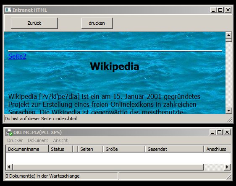Viewport: 236px width, 186px height.
Task: Close the OKI MC342 printer window
Action: (x=227, y=132)
